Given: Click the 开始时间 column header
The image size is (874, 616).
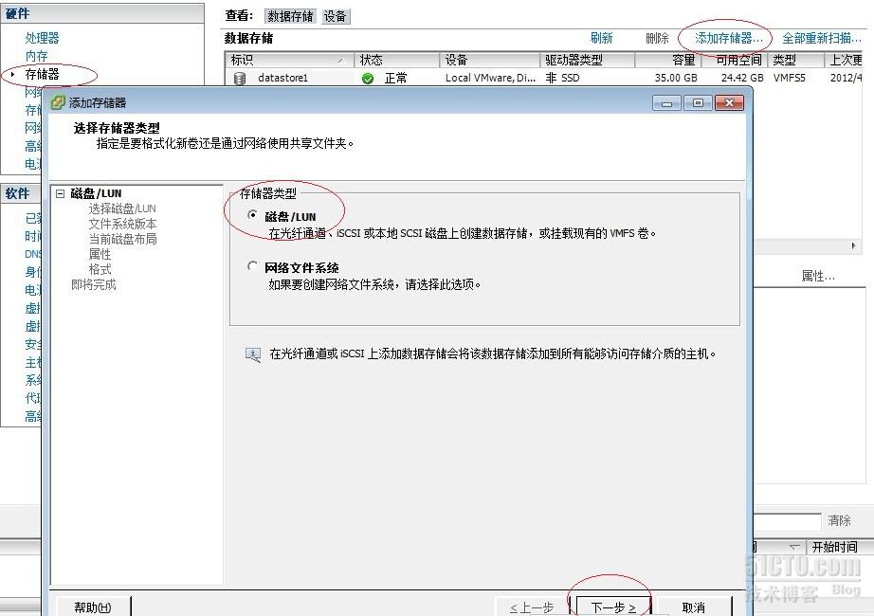Looking at the screenshot, I should [834, 547].
